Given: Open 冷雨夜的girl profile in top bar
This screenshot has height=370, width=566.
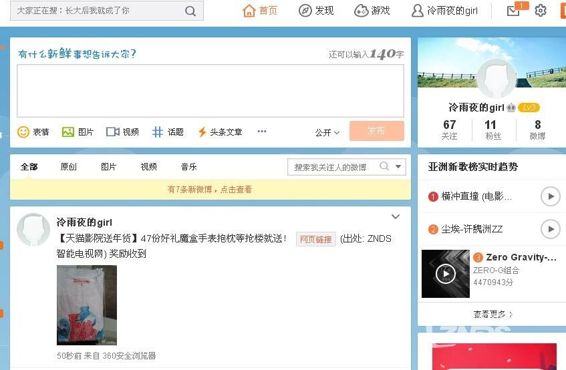Looking at the screenshot, I should [x=445, y=11].
